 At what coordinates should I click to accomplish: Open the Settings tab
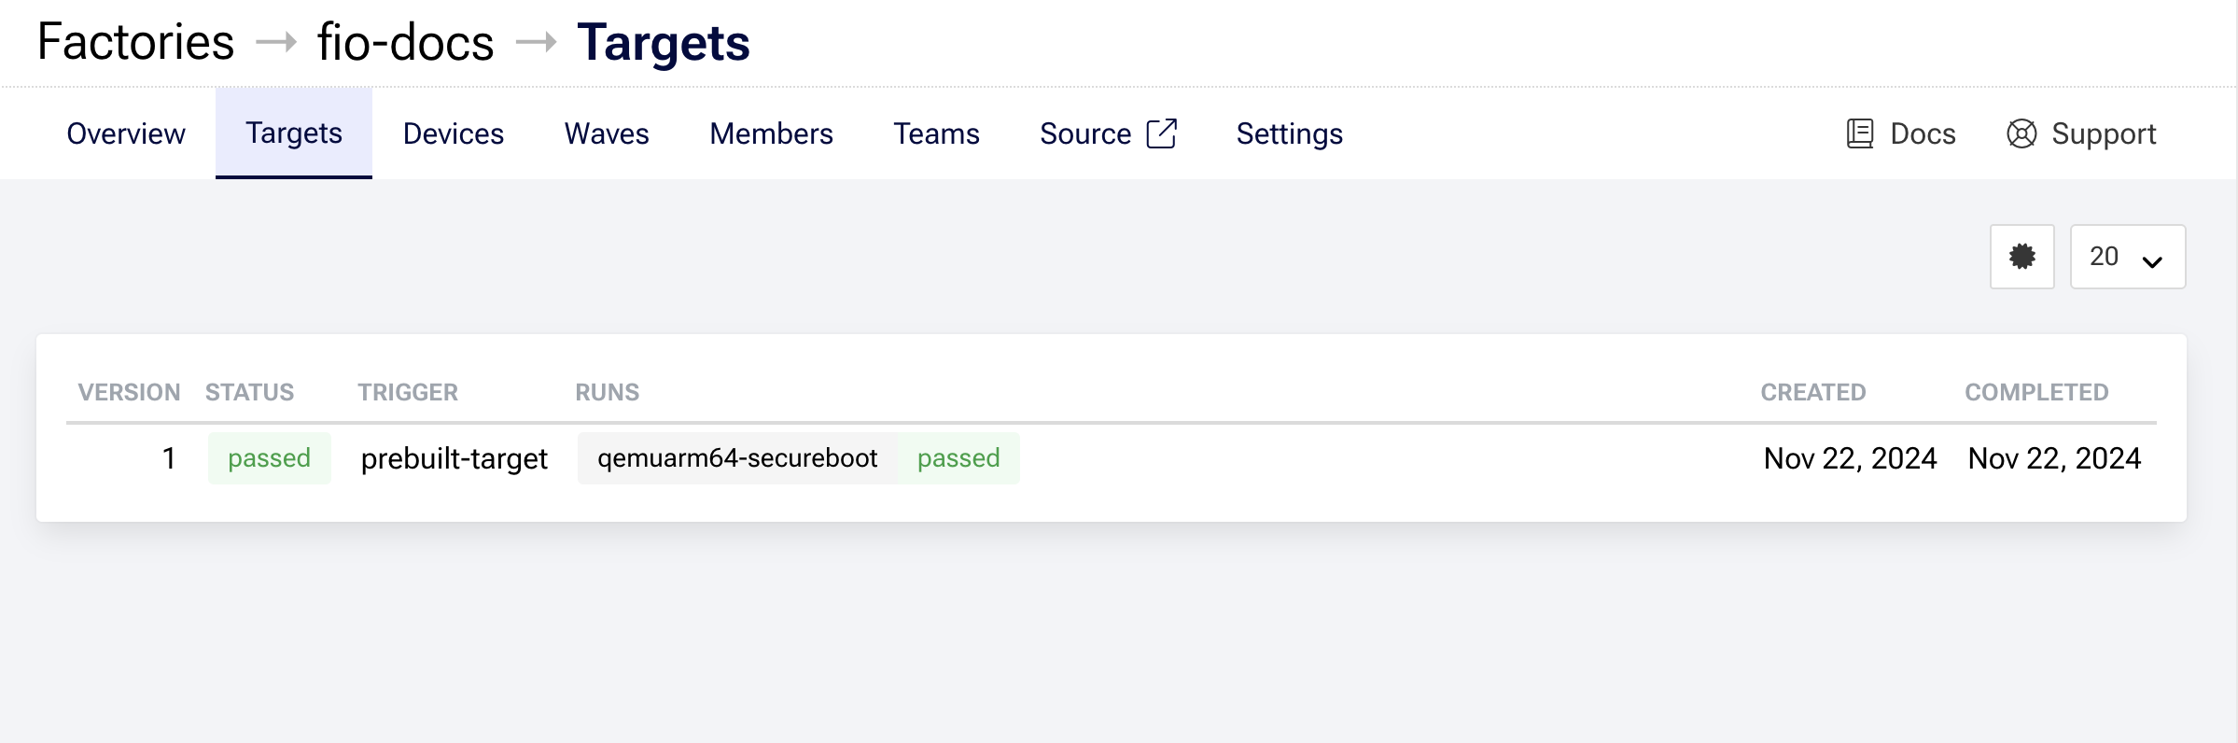1289,134
